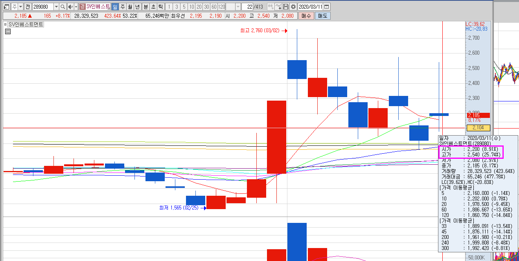Open stock search with the magnifier icon
The height and width of the screenshot is (261, 519).
click(x=63, y=7)
